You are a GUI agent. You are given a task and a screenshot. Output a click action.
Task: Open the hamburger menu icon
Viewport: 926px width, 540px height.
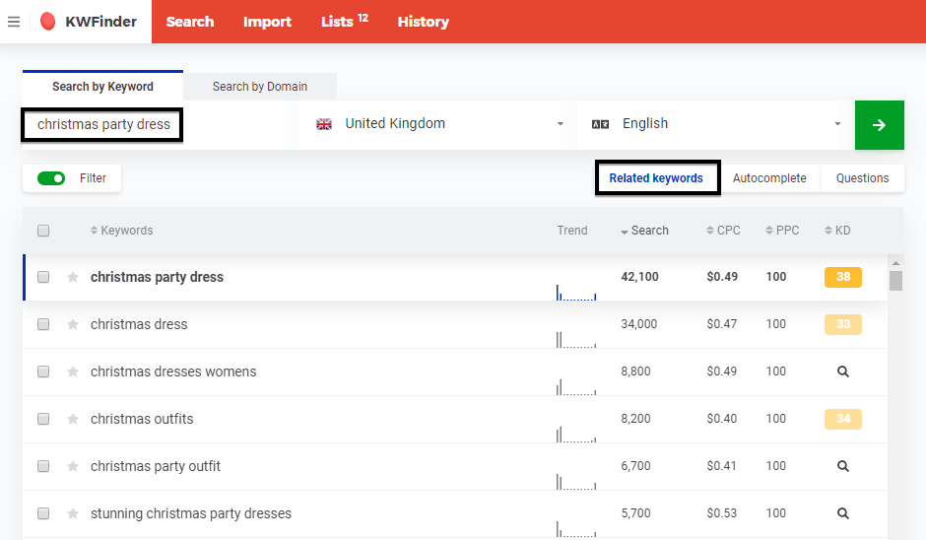(x=14, y=22)
